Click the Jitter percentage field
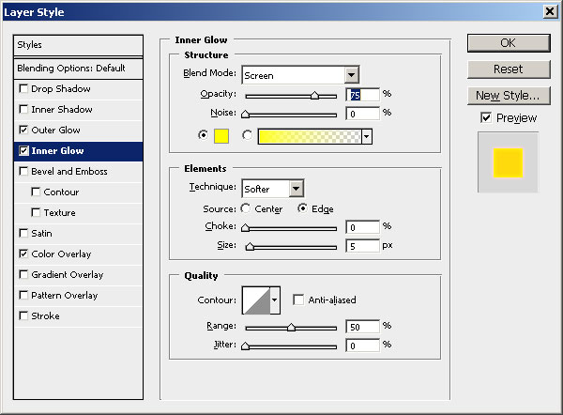Image resolution: width=563 pixels, height=415 pixels. pos(362,346)
